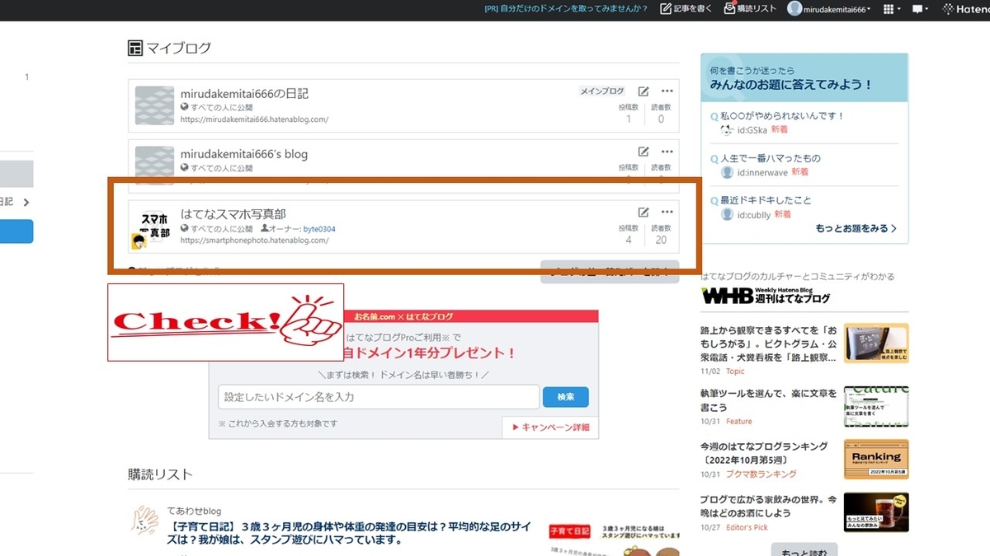Click the お名前.com × はてなブログ banner header
The width and height of the screenshot is (990, 556).
[403, 316]
